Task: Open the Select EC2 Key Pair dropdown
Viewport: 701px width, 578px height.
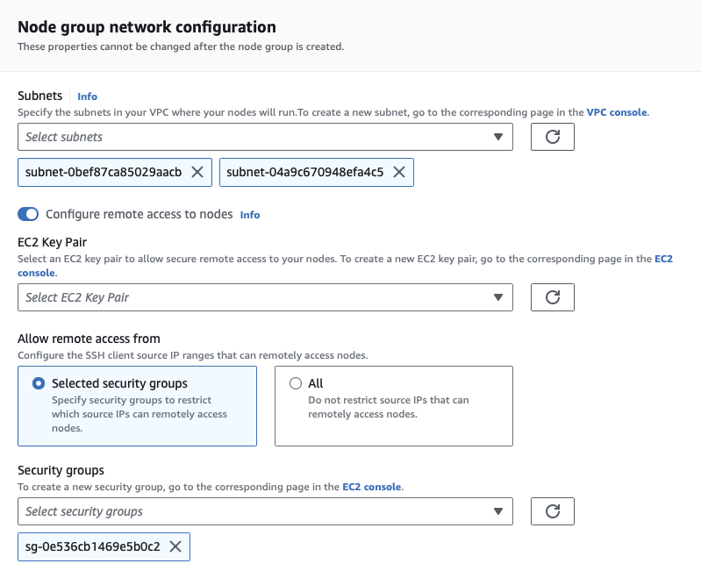Action: [x=264, y=297]
